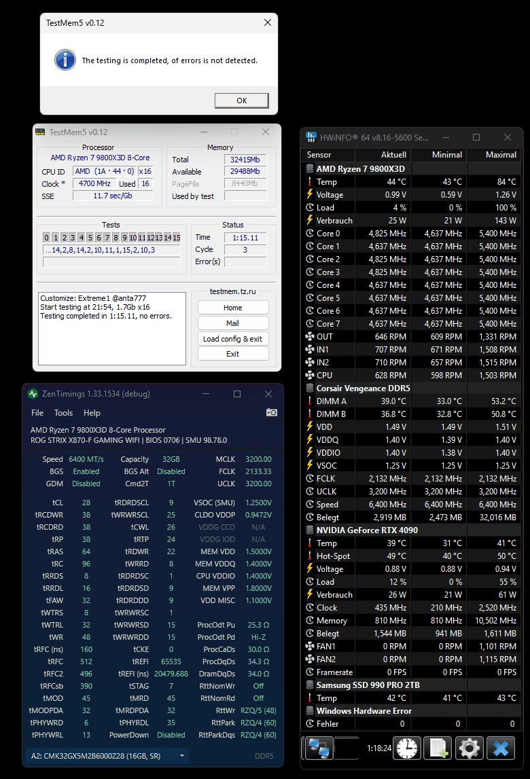Click the elapsed time 1:18:24 in HWiNFO

tap(379, 748)
